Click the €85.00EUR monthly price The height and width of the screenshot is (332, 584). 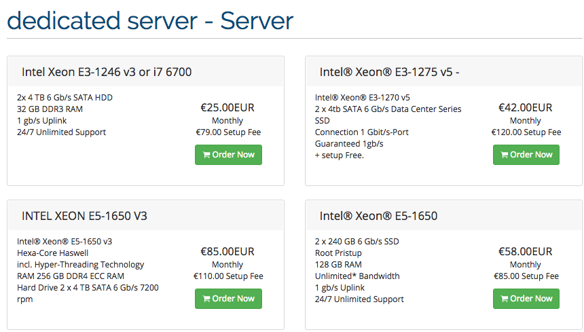click(x=227, y=251)
